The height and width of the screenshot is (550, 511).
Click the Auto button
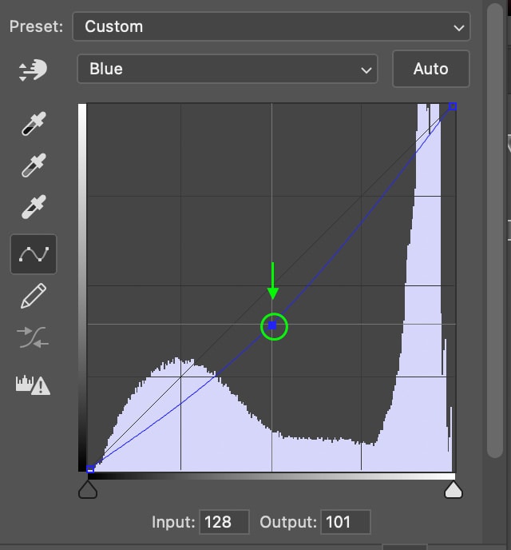click(x=431, y=69)
